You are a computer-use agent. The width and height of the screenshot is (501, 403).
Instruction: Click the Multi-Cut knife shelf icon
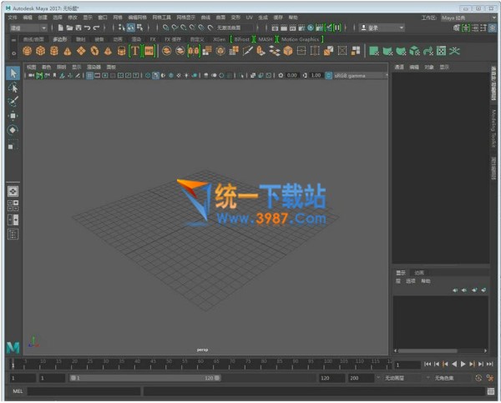tap(248, 51)
